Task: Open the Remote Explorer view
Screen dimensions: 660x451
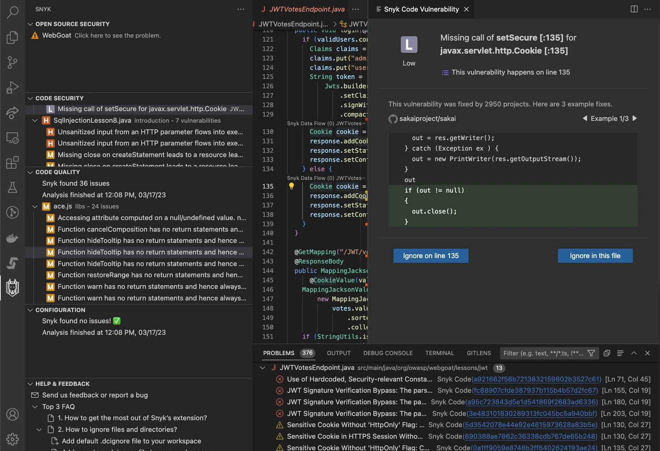Action: [12, 138]
